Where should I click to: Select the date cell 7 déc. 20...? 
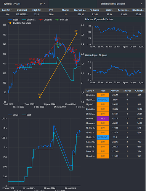[x=90, y=142]
